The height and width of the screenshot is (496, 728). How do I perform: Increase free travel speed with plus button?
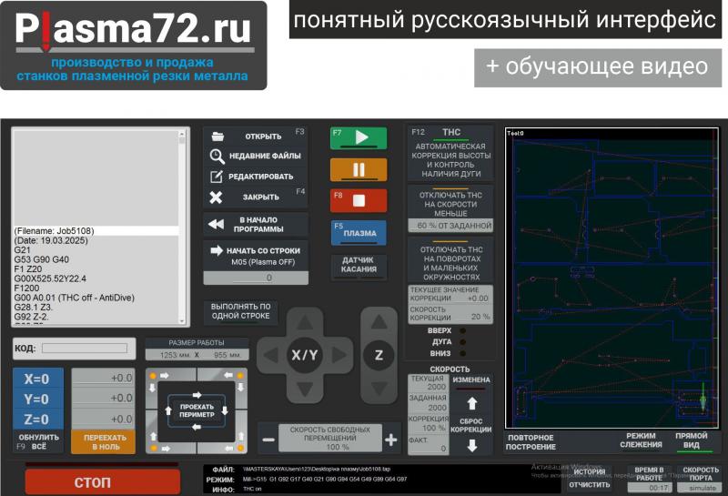point(391,440)
